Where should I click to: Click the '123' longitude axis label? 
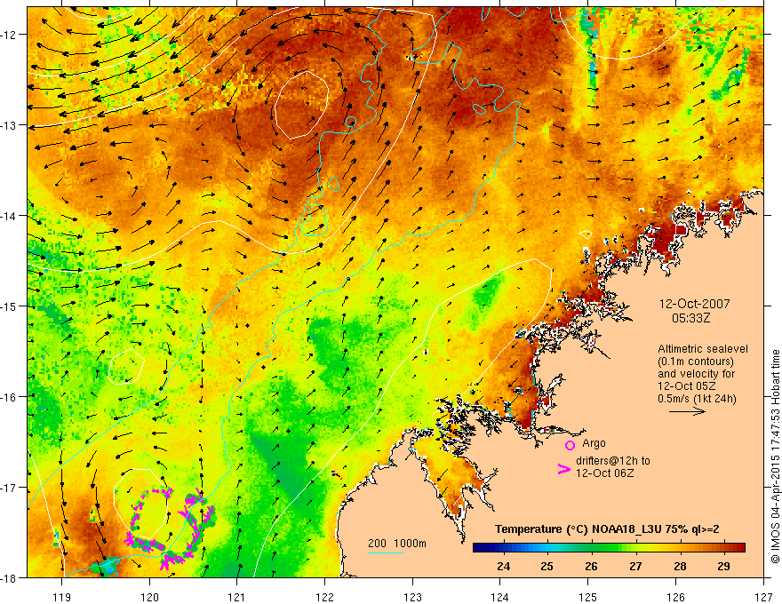[412, 597]
